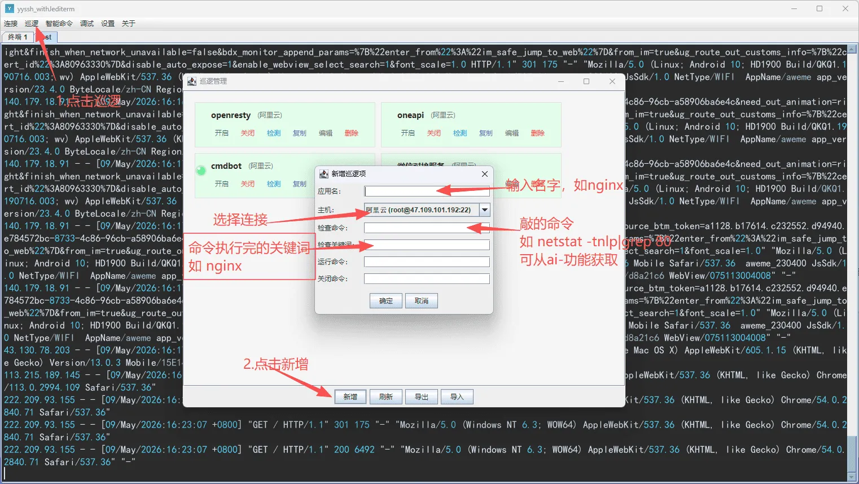This screenshot has height=484, width=859.
Task: Open the 连接 menu
Action: (x=11, y=24)
